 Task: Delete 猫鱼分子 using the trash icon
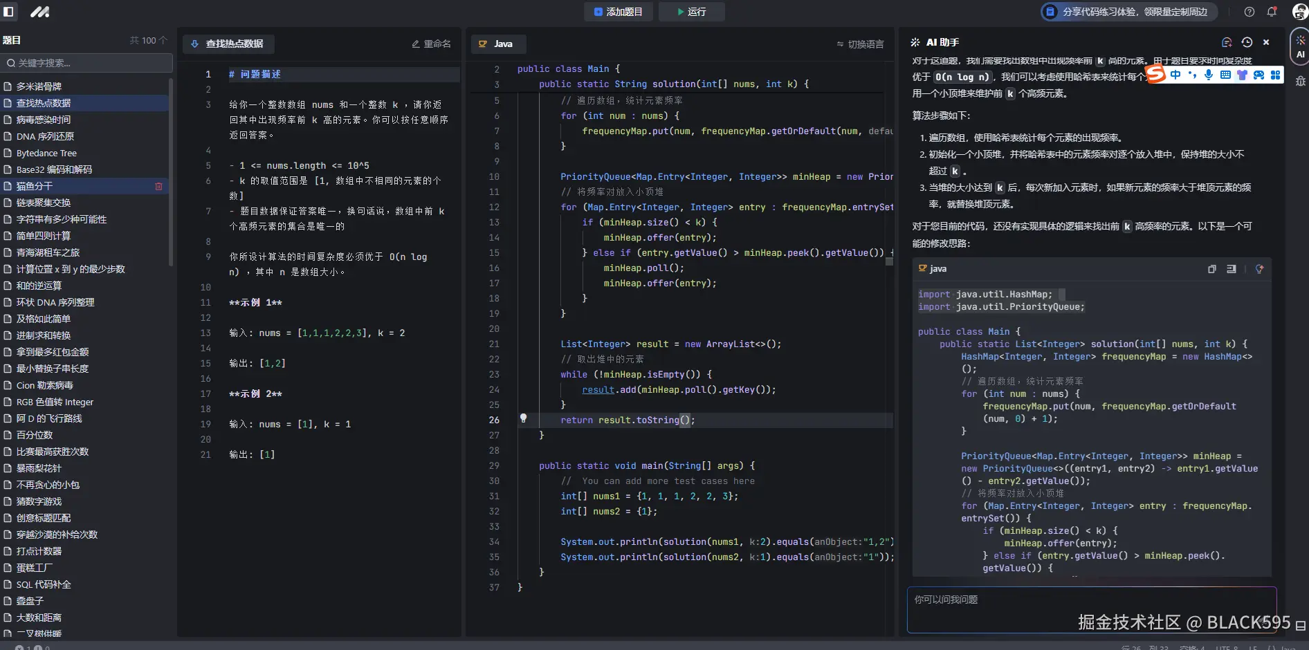pyautogui.click(x=159, y=186)
